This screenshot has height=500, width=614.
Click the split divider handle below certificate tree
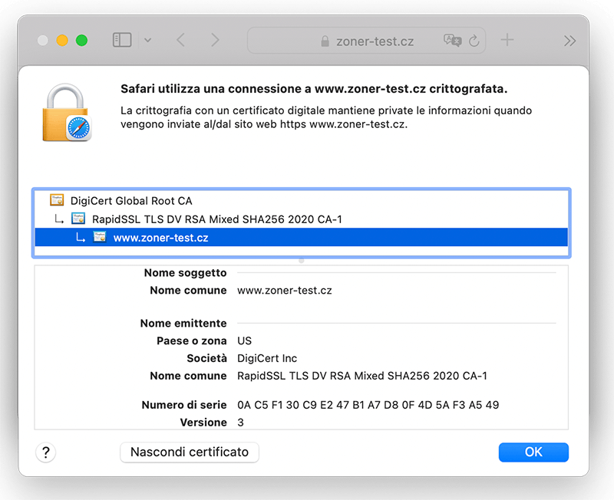[301, 261]
